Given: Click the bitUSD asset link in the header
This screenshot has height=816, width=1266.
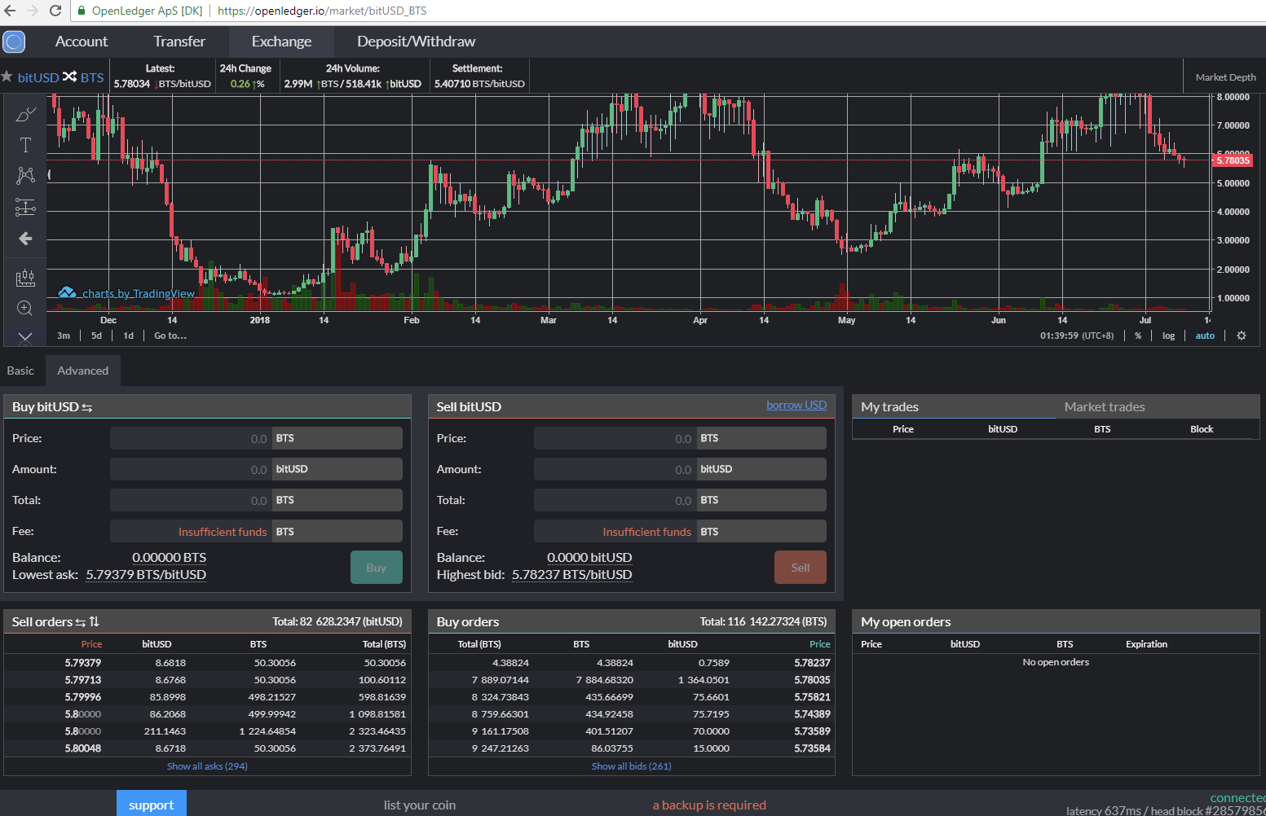Looking at the screenshot, I should point(38,77).
